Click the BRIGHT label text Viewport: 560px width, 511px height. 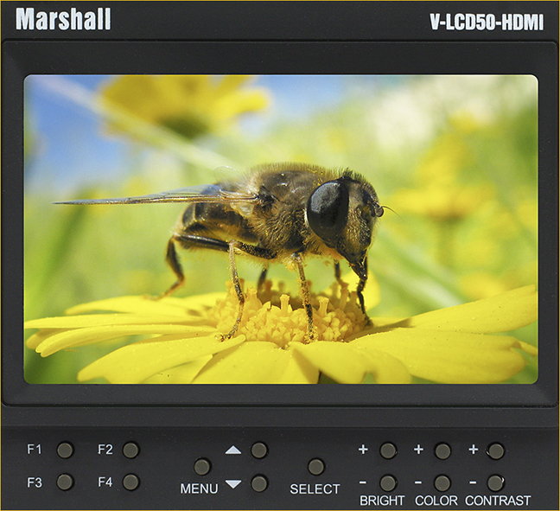382,501
